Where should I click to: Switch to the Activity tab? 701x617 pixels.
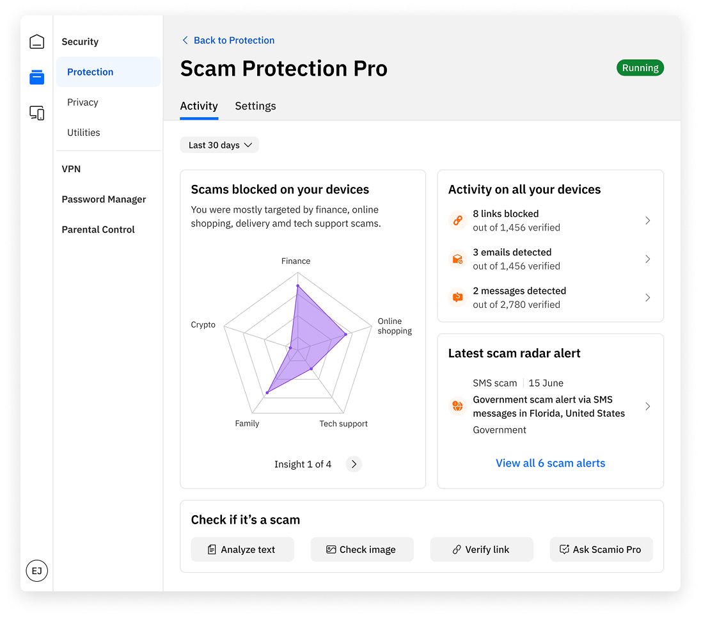199,106
